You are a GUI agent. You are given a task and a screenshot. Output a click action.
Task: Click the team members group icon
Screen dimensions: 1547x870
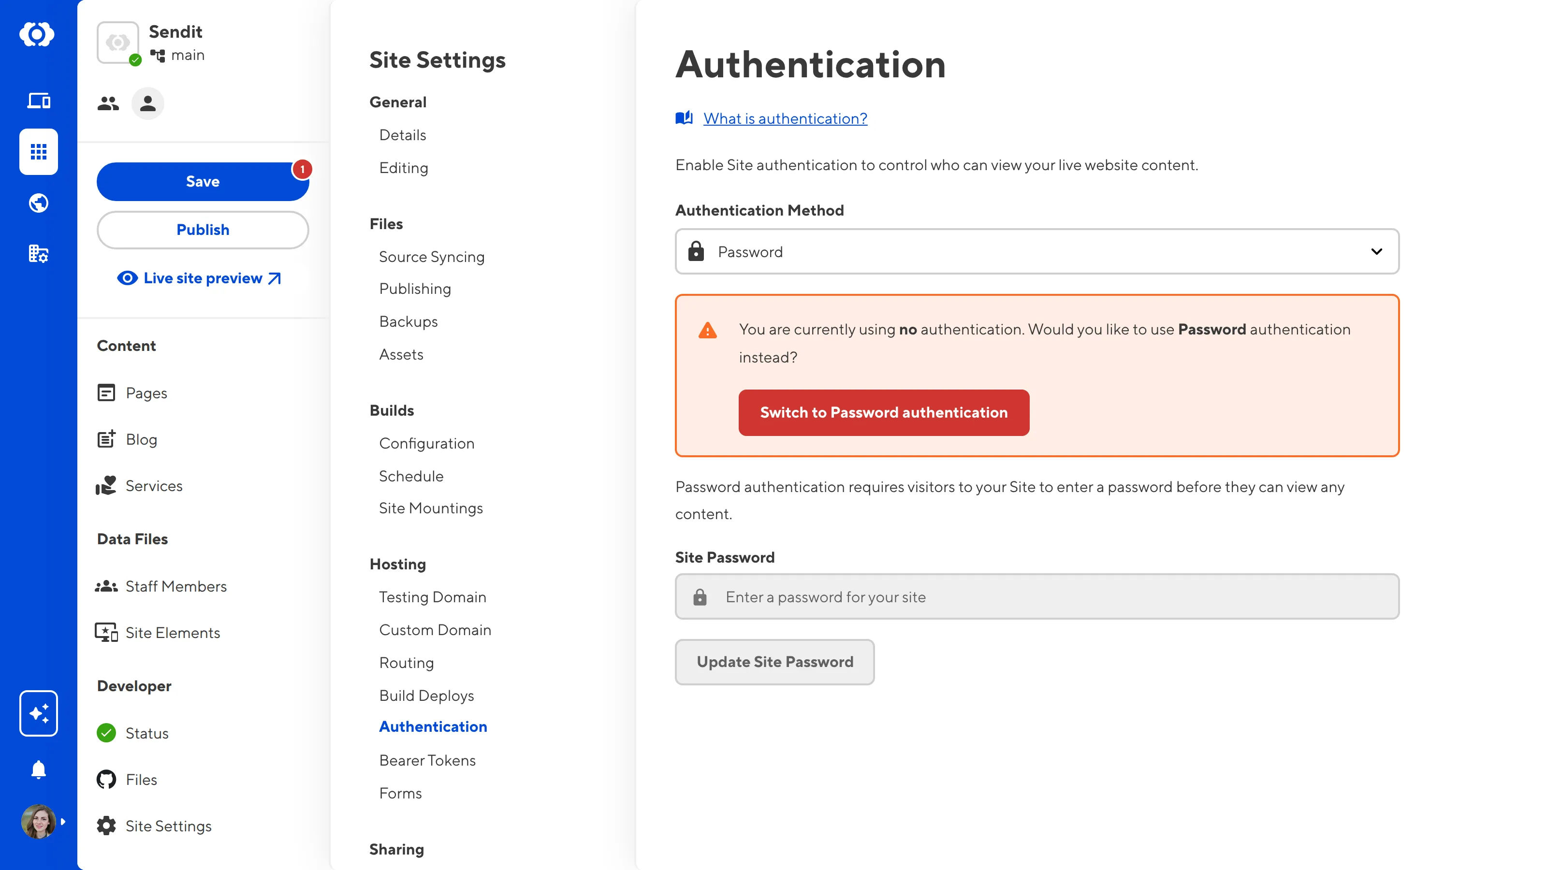tap(108, 104)
